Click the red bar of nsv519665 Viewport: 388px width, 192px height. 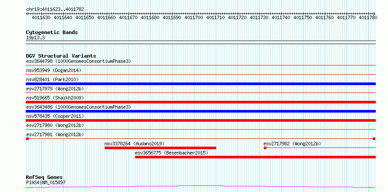[201, 102]
